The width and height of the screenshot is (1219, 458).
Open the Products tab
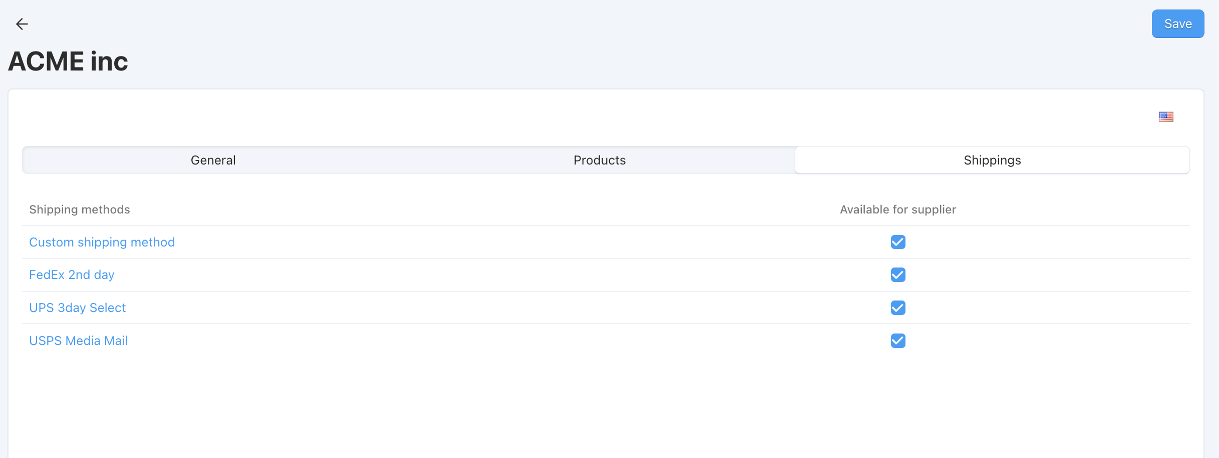599,160
